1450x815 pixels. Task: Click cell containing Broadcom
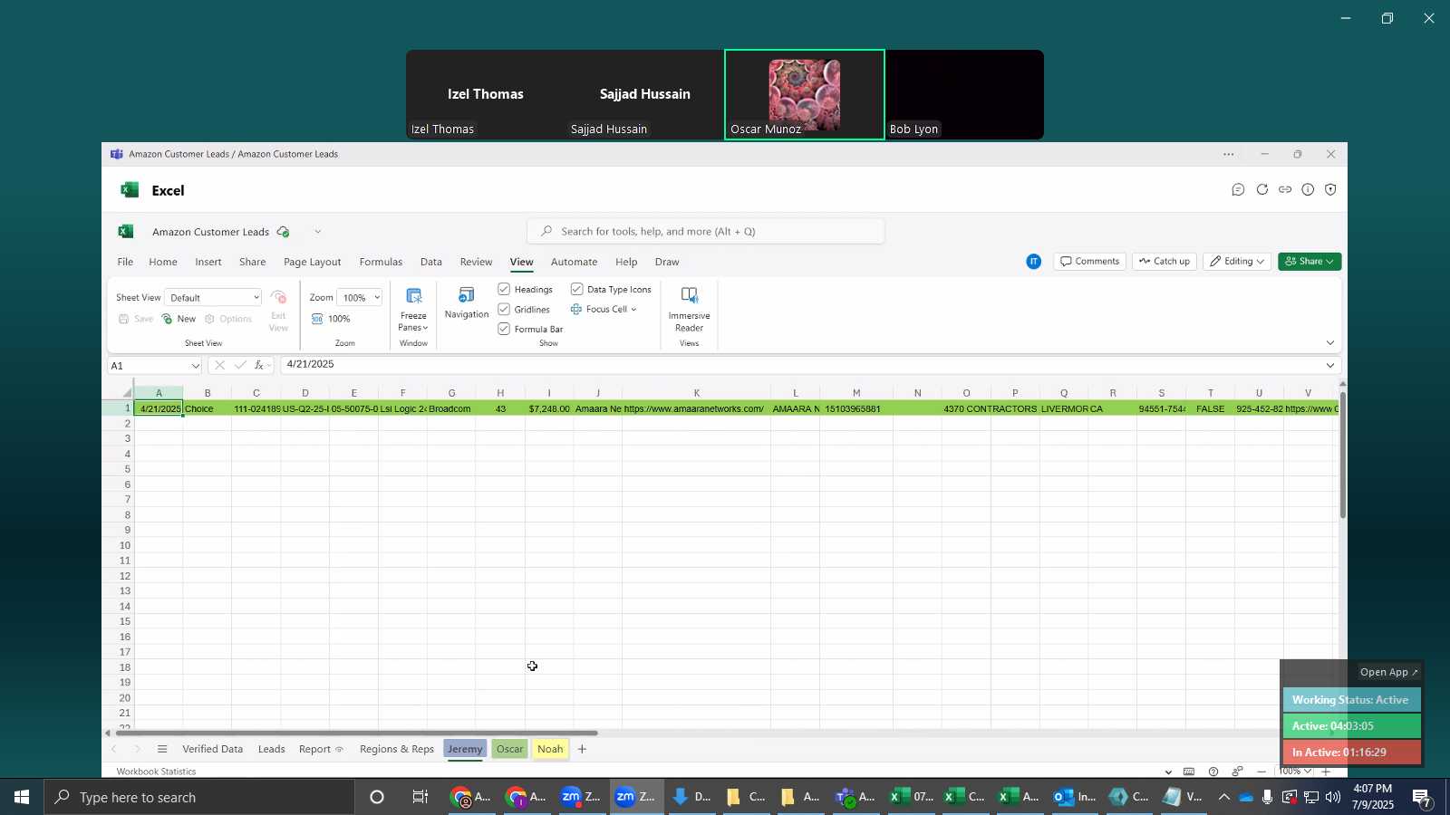click(450, 409)
